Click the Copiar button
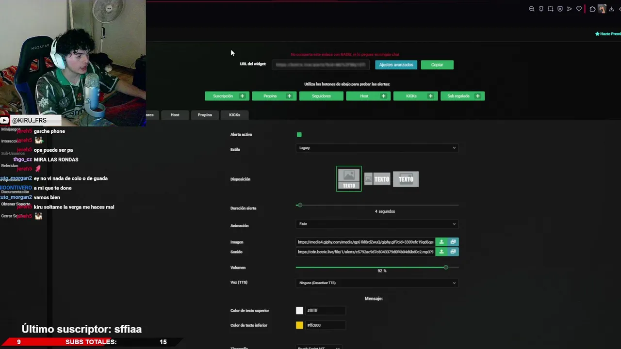Viewport: 621px width, 349px height. click(437, 64)
